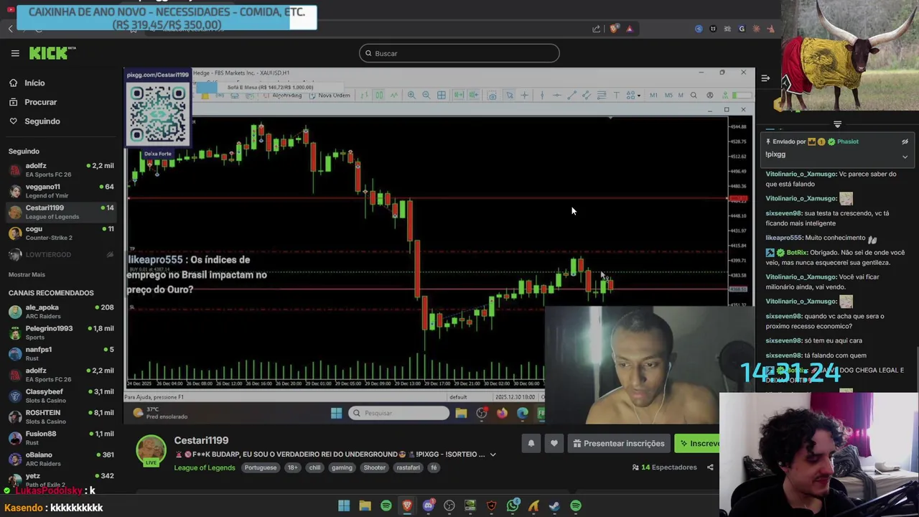919x517 pixels.
Task: Click the Kick logo
Action: pos(52,52)
